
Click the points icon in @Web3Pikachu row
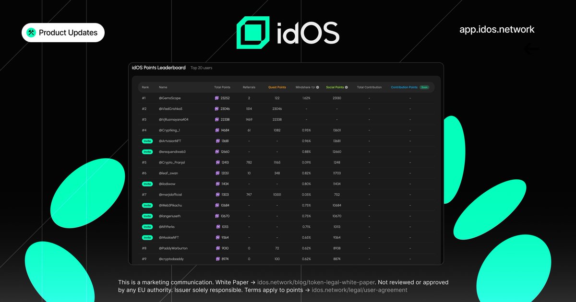click(x=217, y=205)
